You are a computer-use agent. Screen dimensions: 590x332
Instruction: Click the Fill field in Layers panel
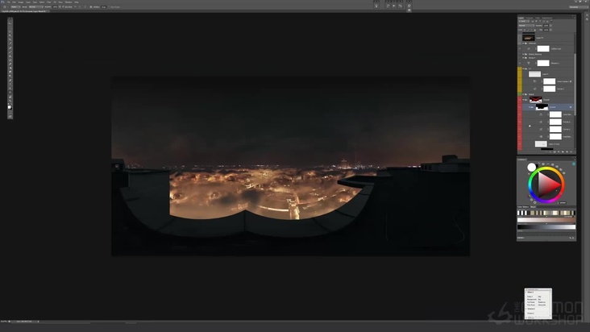click(546, 30)
